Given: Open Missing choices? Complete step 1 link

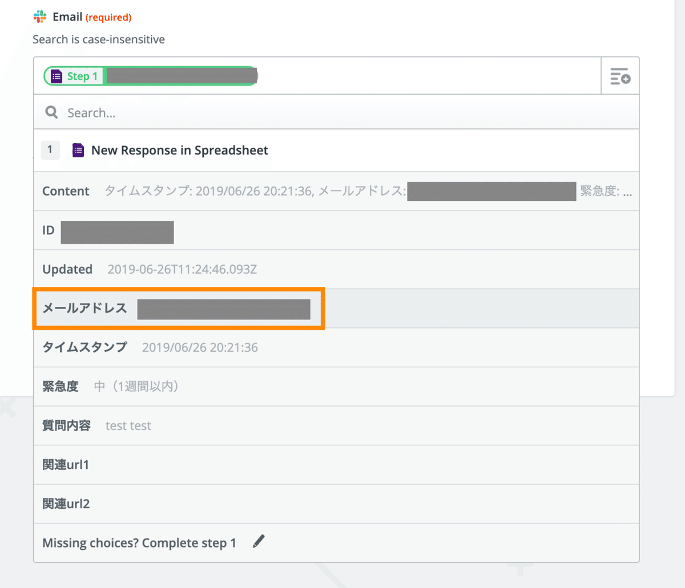Looking at the screenshot, I should tap(139, 543).
